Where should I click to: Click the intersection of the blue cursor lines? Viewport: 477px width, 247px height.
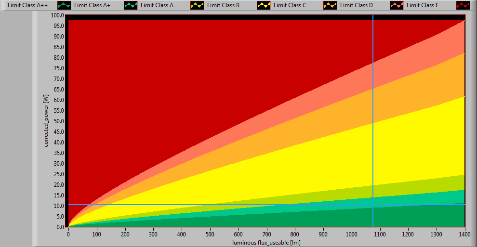point(373,205)
